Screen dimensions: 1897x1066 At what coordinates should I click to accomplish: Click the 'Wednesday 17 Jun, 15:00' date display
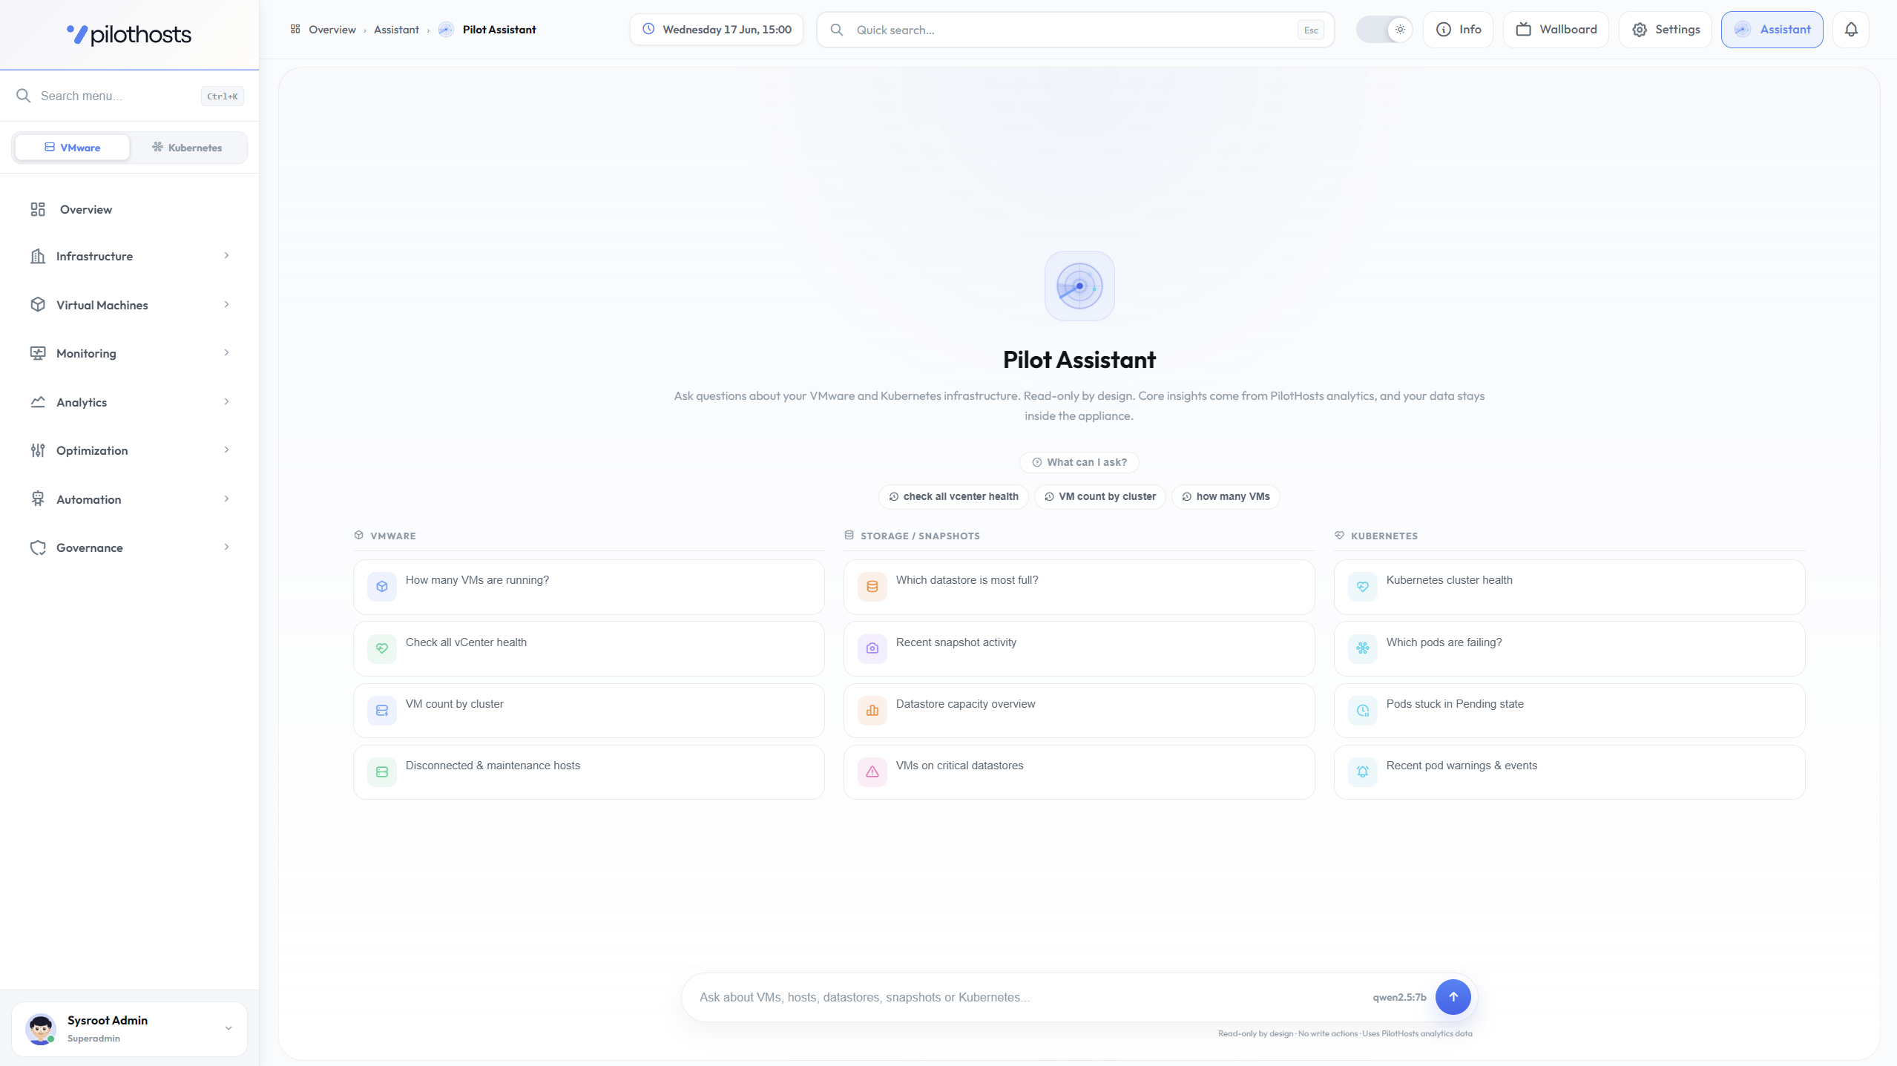pos(716,30)
